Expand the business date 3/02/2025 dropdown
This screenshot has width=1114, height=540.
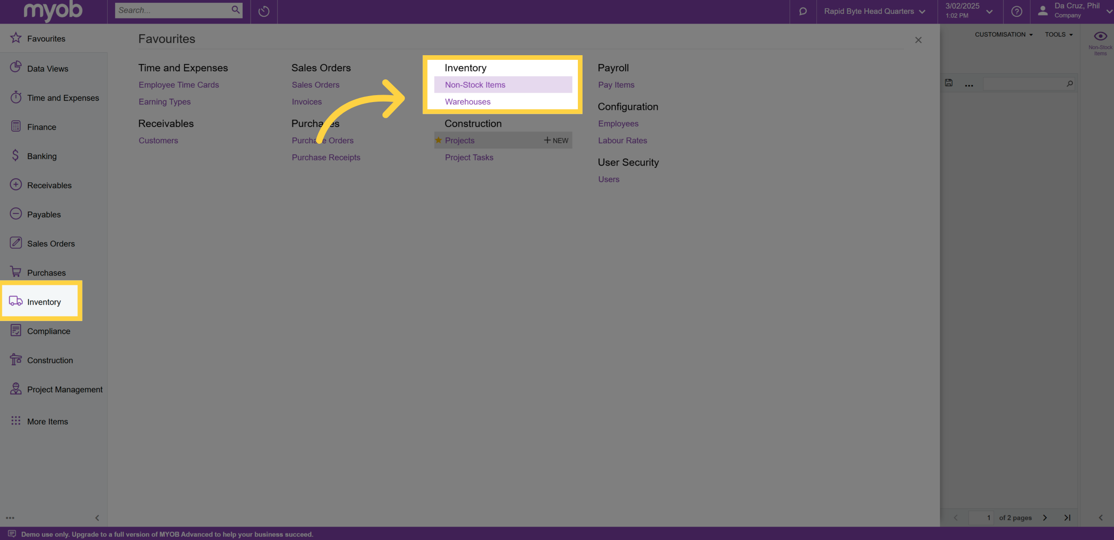[x=969, y=11]
